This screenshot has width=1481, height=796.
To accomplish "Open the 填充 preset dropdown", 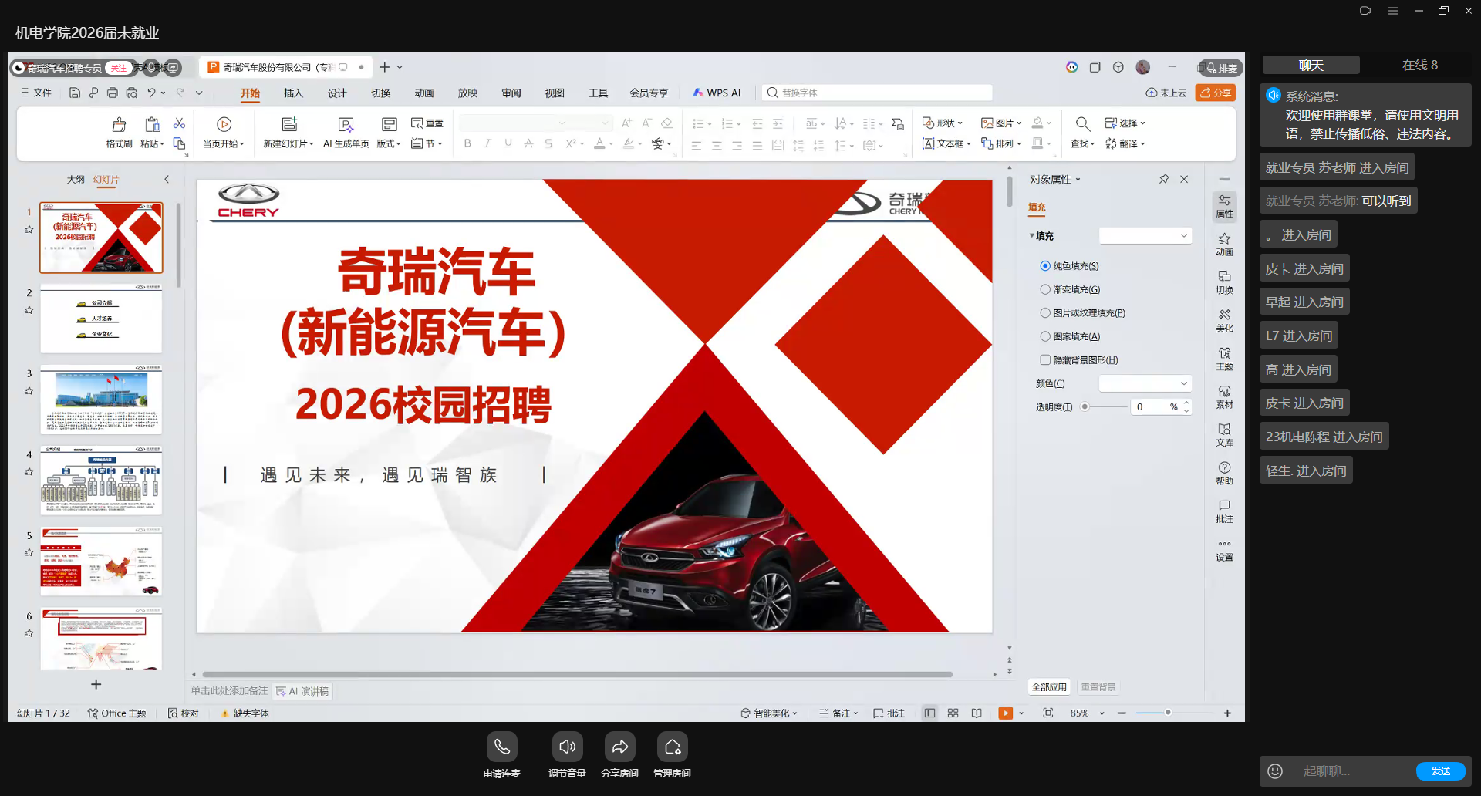I will coord(1145,235).
